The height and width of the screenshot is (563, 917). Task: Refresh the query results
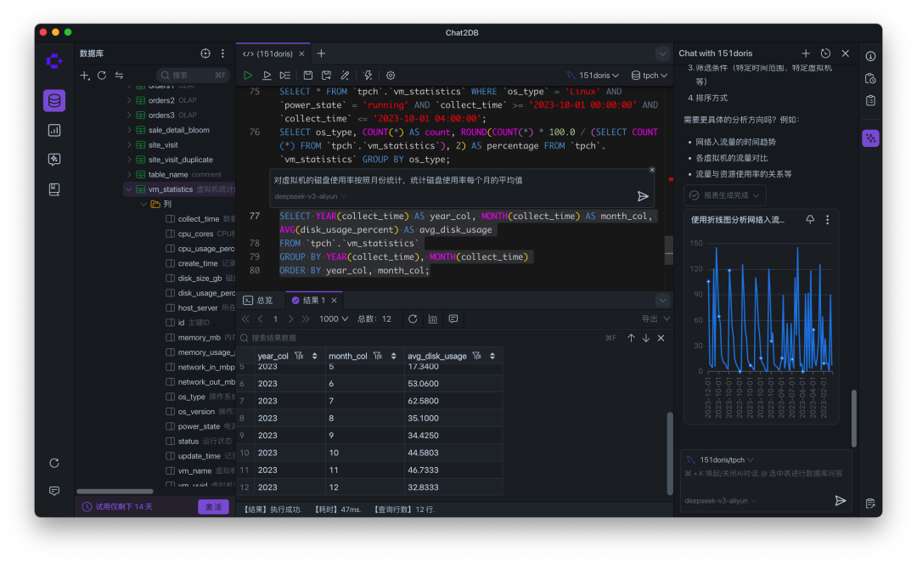click(412, 318)
